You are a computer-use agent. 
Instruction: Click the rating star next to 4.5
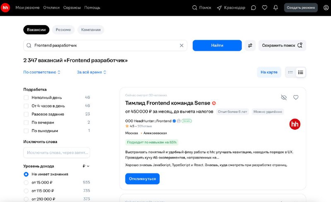coord(127,126)
